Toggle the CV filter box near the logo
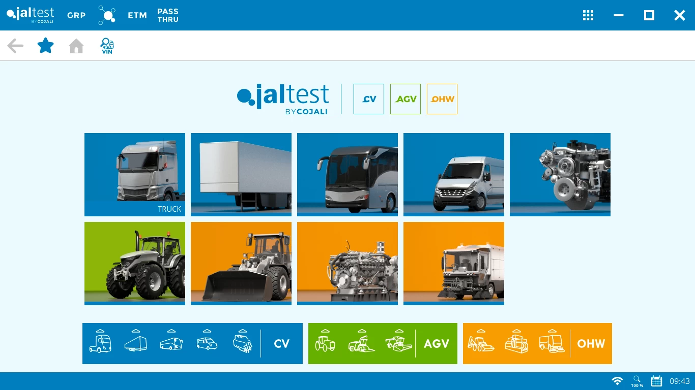695x390 pixels. (369, 99)
